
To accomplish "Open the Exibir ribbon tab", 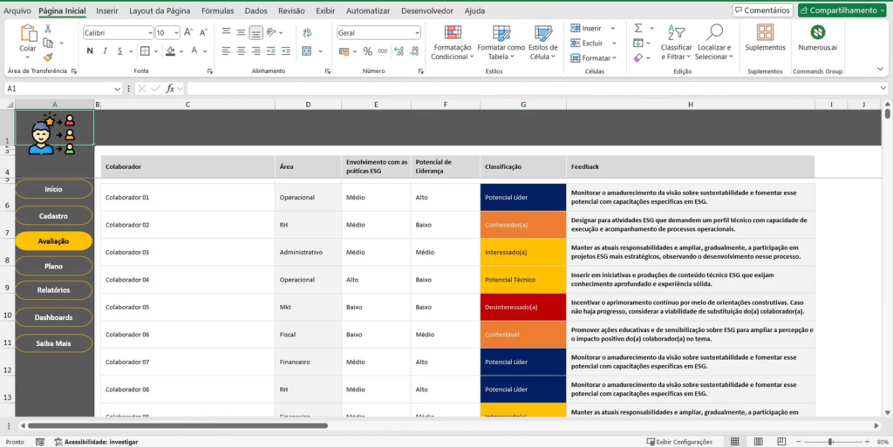I will (325, 10).
